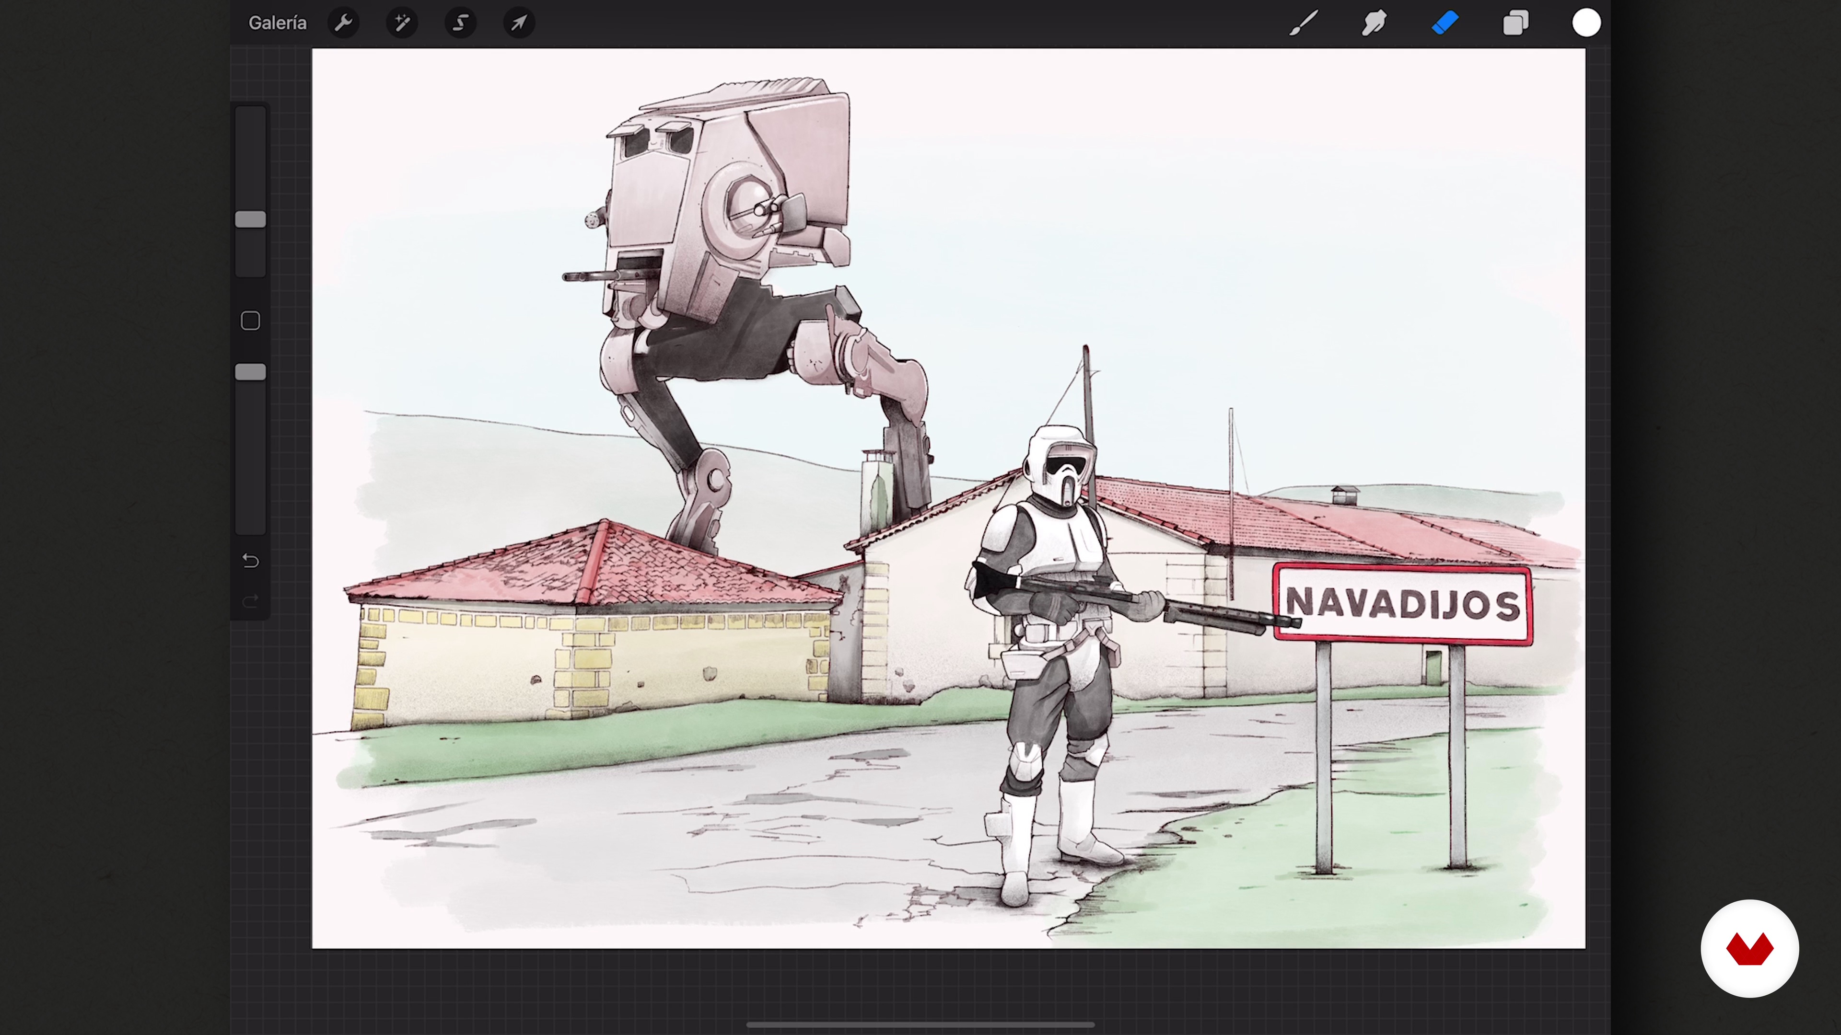The image size is (1841, 1035).
Task: Open the white color picker circle
Action: [x=1586, y=23]
